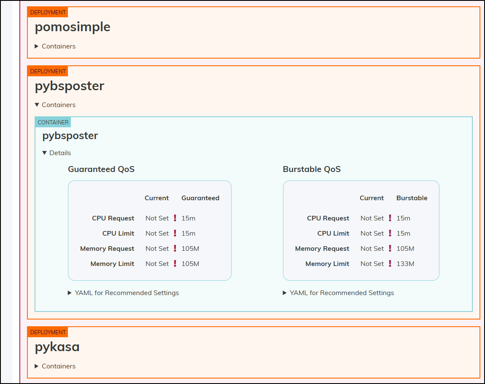Image resolution: width=485 pixels, height=384 pixels.
Task: Click warning icon for Guaranteed CPU Limit
Action: pos(175,234)
